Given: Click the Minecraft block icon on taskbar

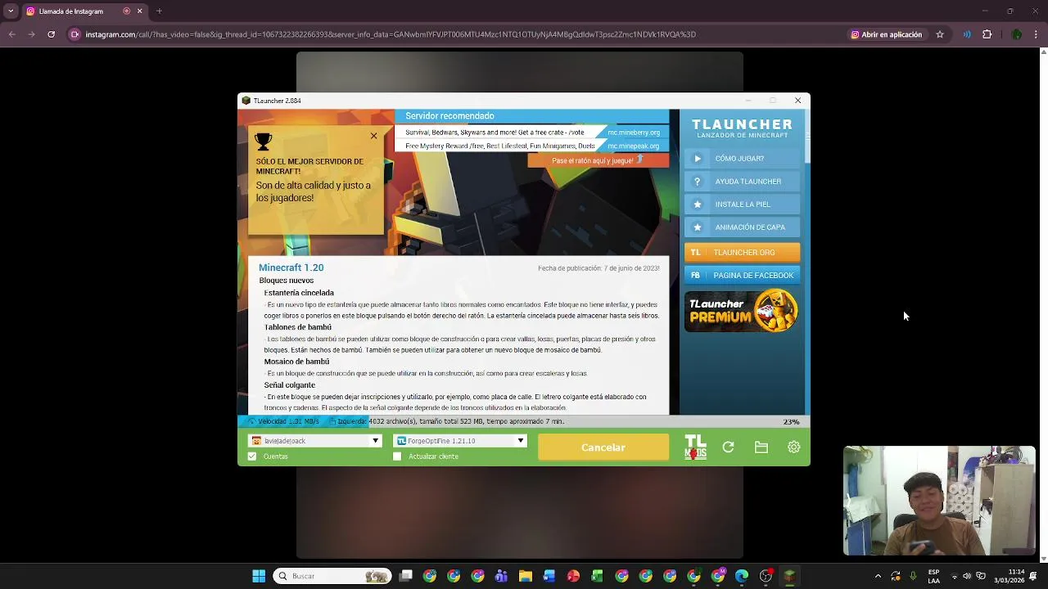Looking at the screenshot, I should coord(789,576).
